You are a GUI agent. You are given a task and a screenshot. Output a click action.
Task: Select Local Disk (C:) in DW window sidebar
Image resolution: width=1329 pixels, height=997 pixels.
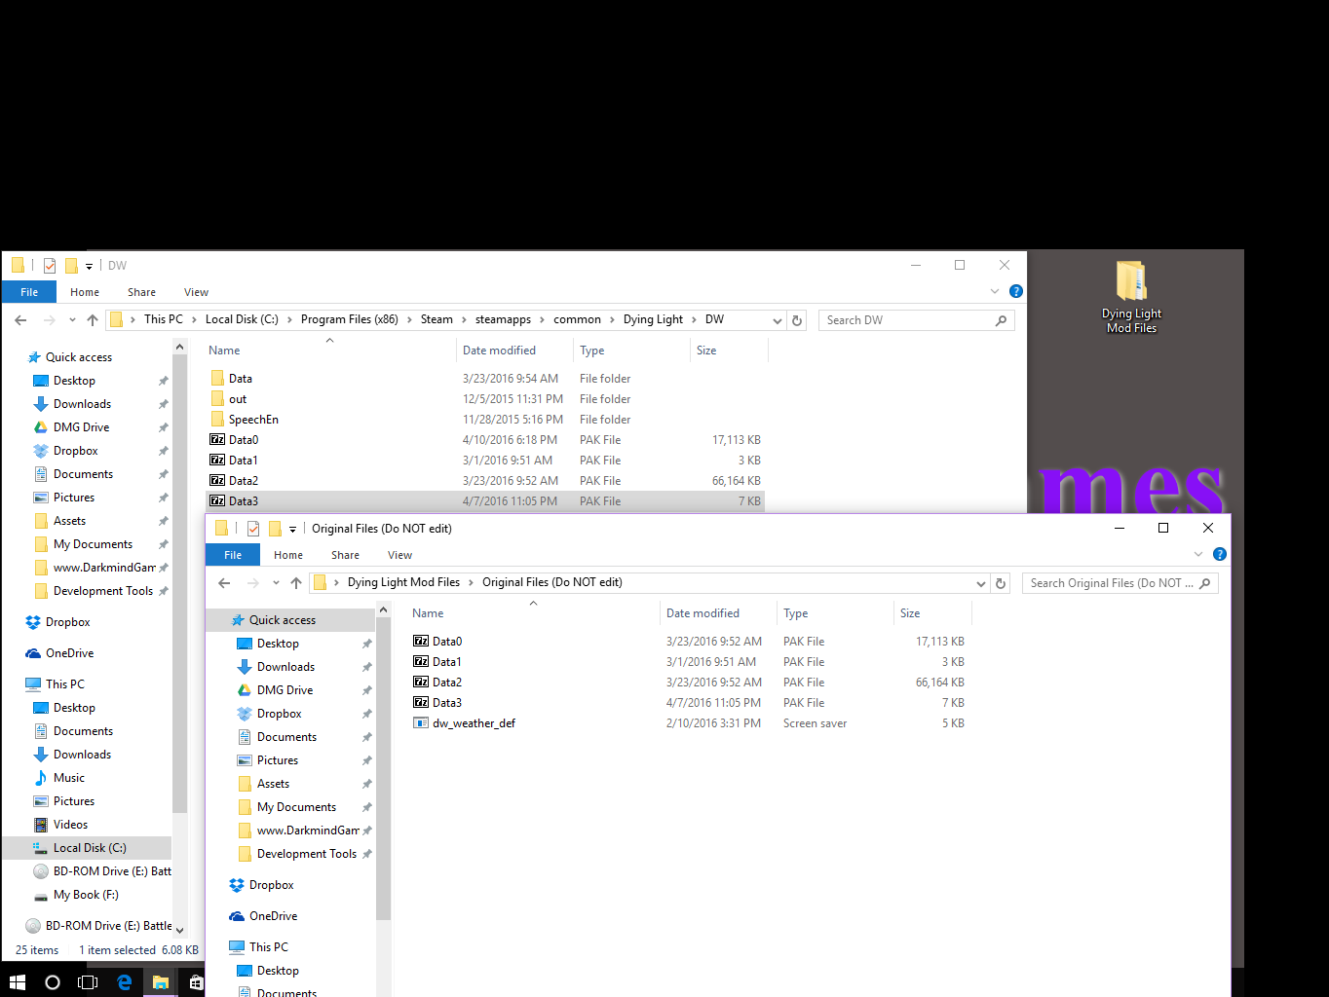(90, 848)
